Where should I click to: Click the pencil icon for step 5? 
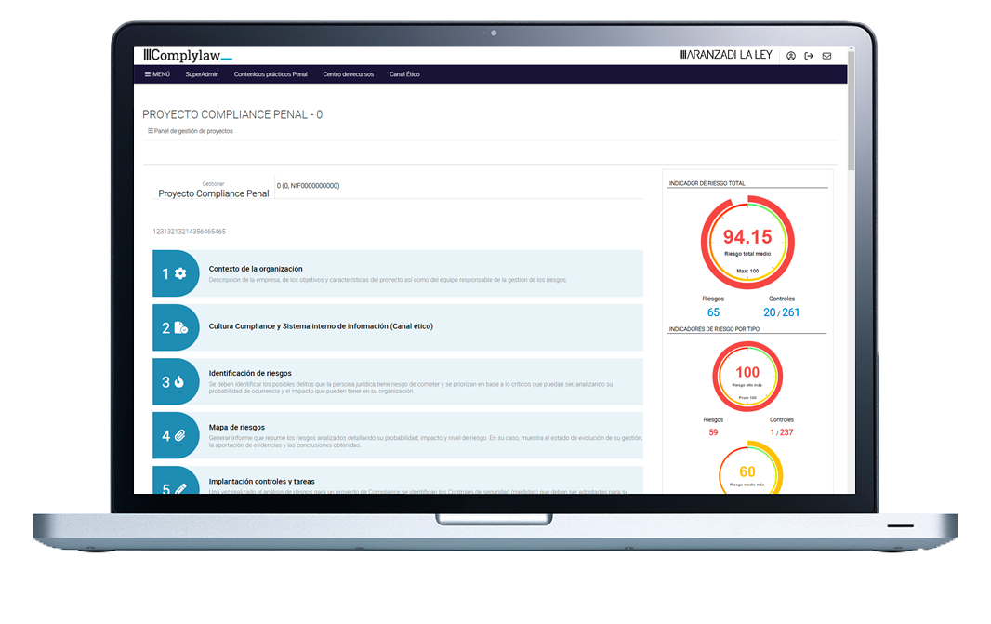click(x=180, y=487)
